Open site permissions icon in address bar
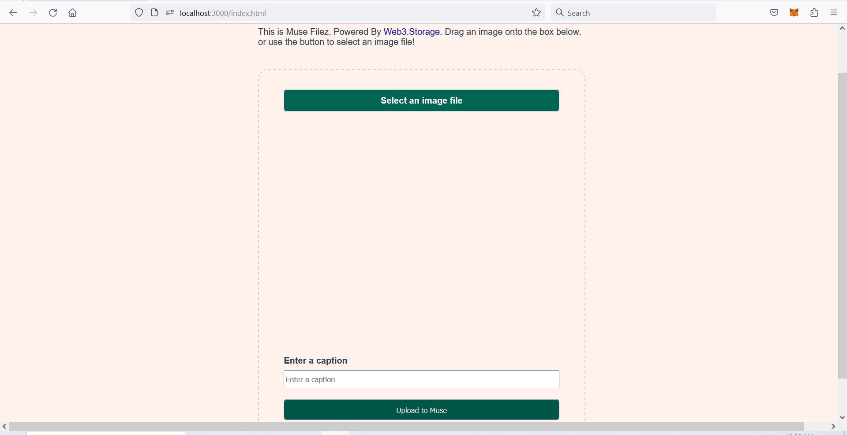This screenshot has height=435, width=847. click(170, 13)
